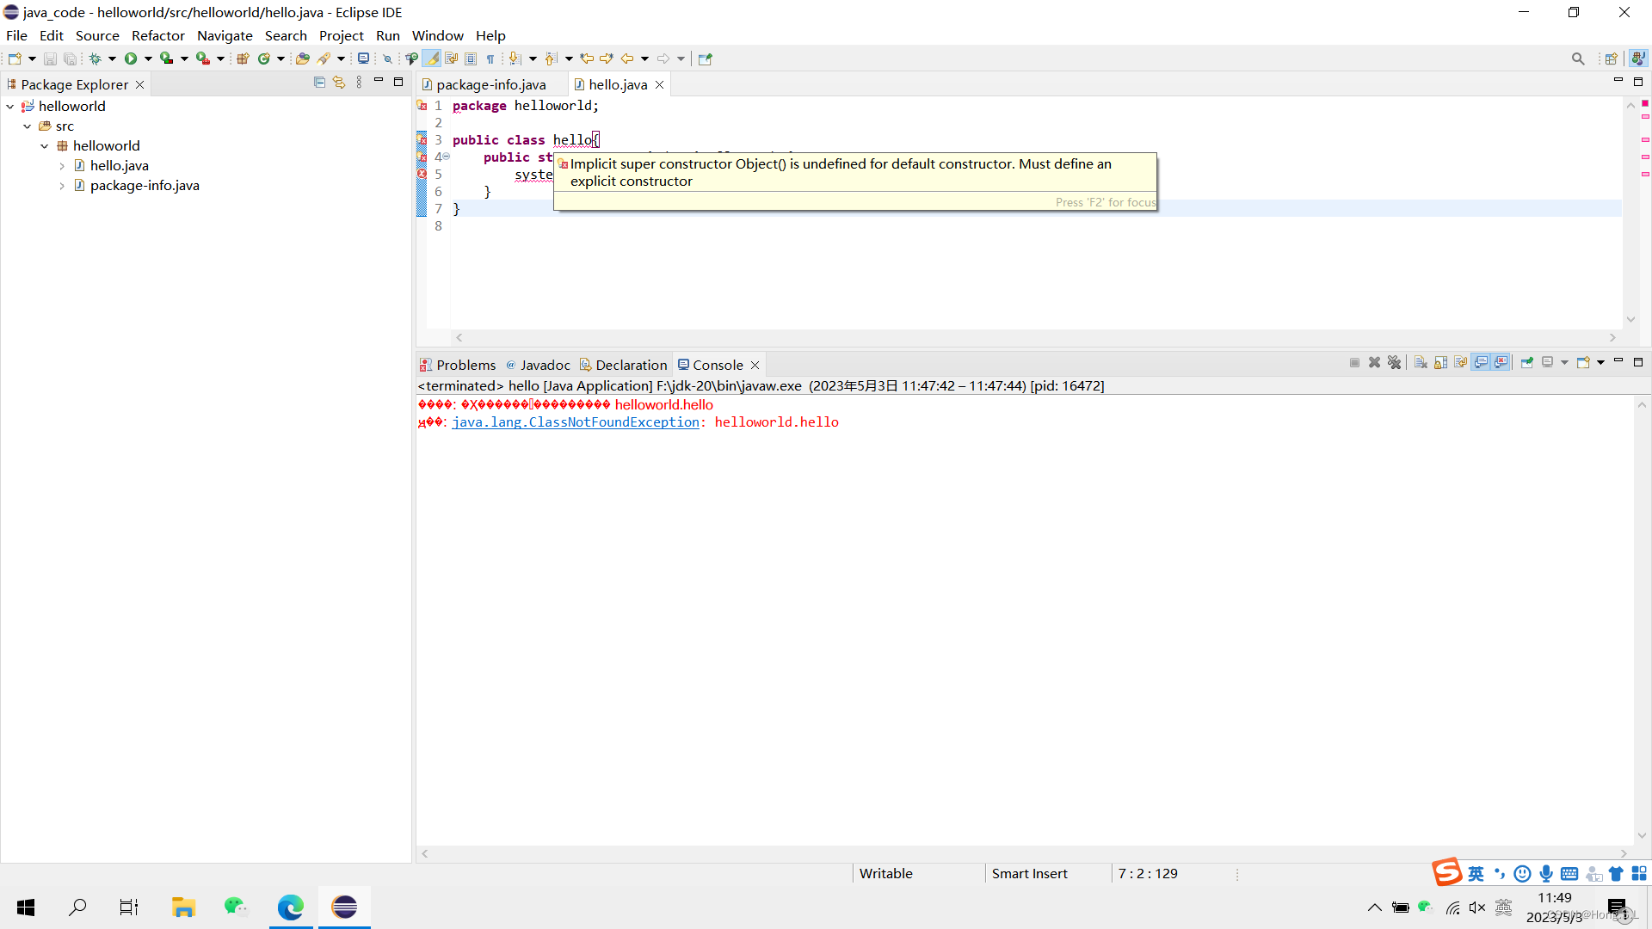Collapse the src folder node
This screenshot has width=1652, height=929.
[28, 126]
